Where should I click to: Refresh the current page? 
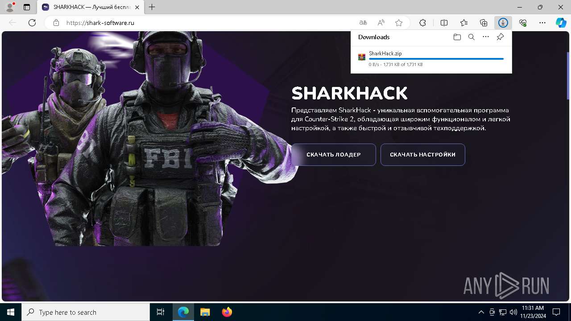32,23
